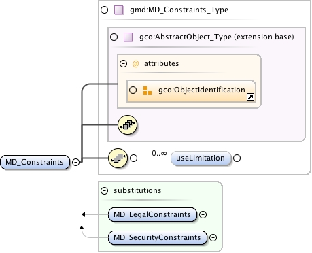Select the sequence icon next to useLimitation
Viewport: 312px width, 253px height.
[118, 158]
